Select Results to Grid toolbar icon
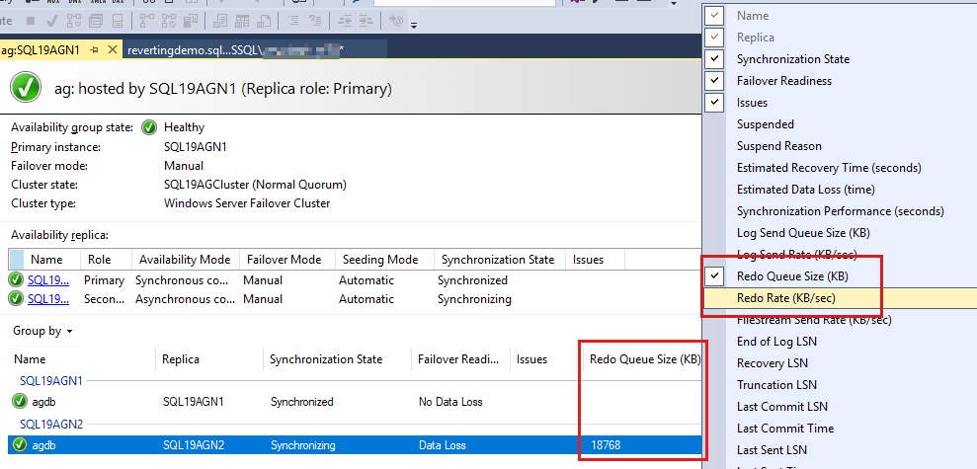The height and width of the screenshot is (469, 977). click(242, 21)
